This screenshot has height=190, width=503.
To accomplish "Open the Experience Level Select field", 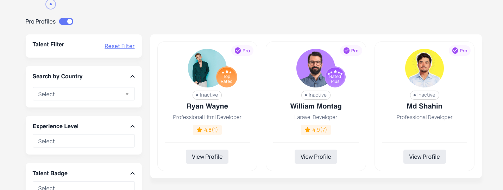I will (84, 141).
